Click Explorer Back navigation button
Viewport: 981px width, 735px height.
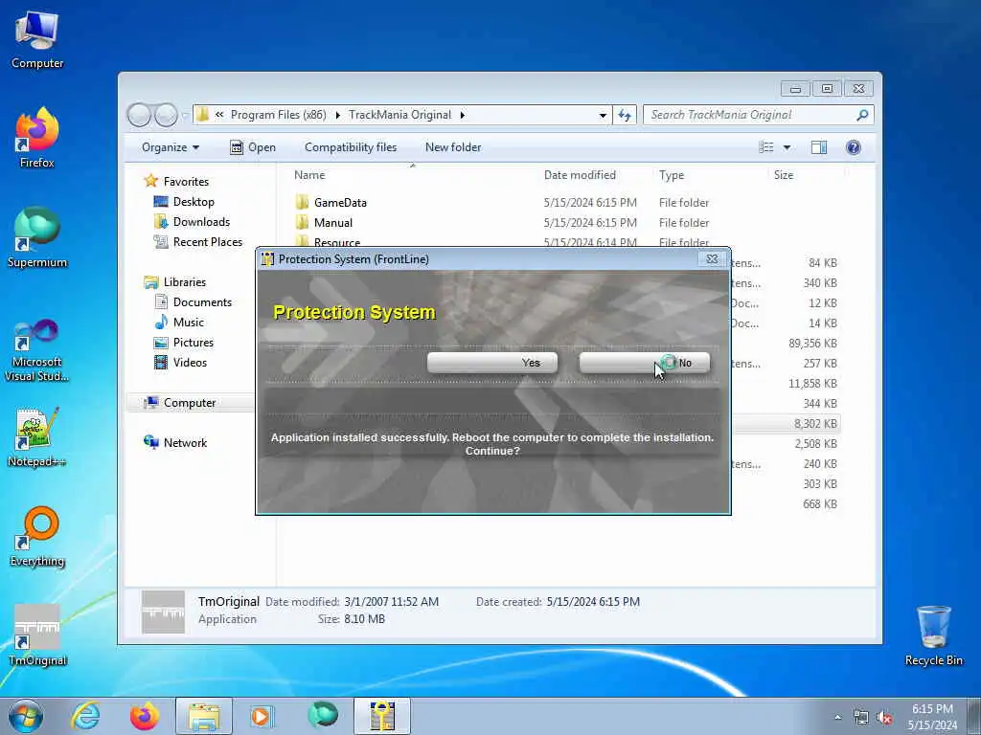pyautogui.click(x=139, y=115)
